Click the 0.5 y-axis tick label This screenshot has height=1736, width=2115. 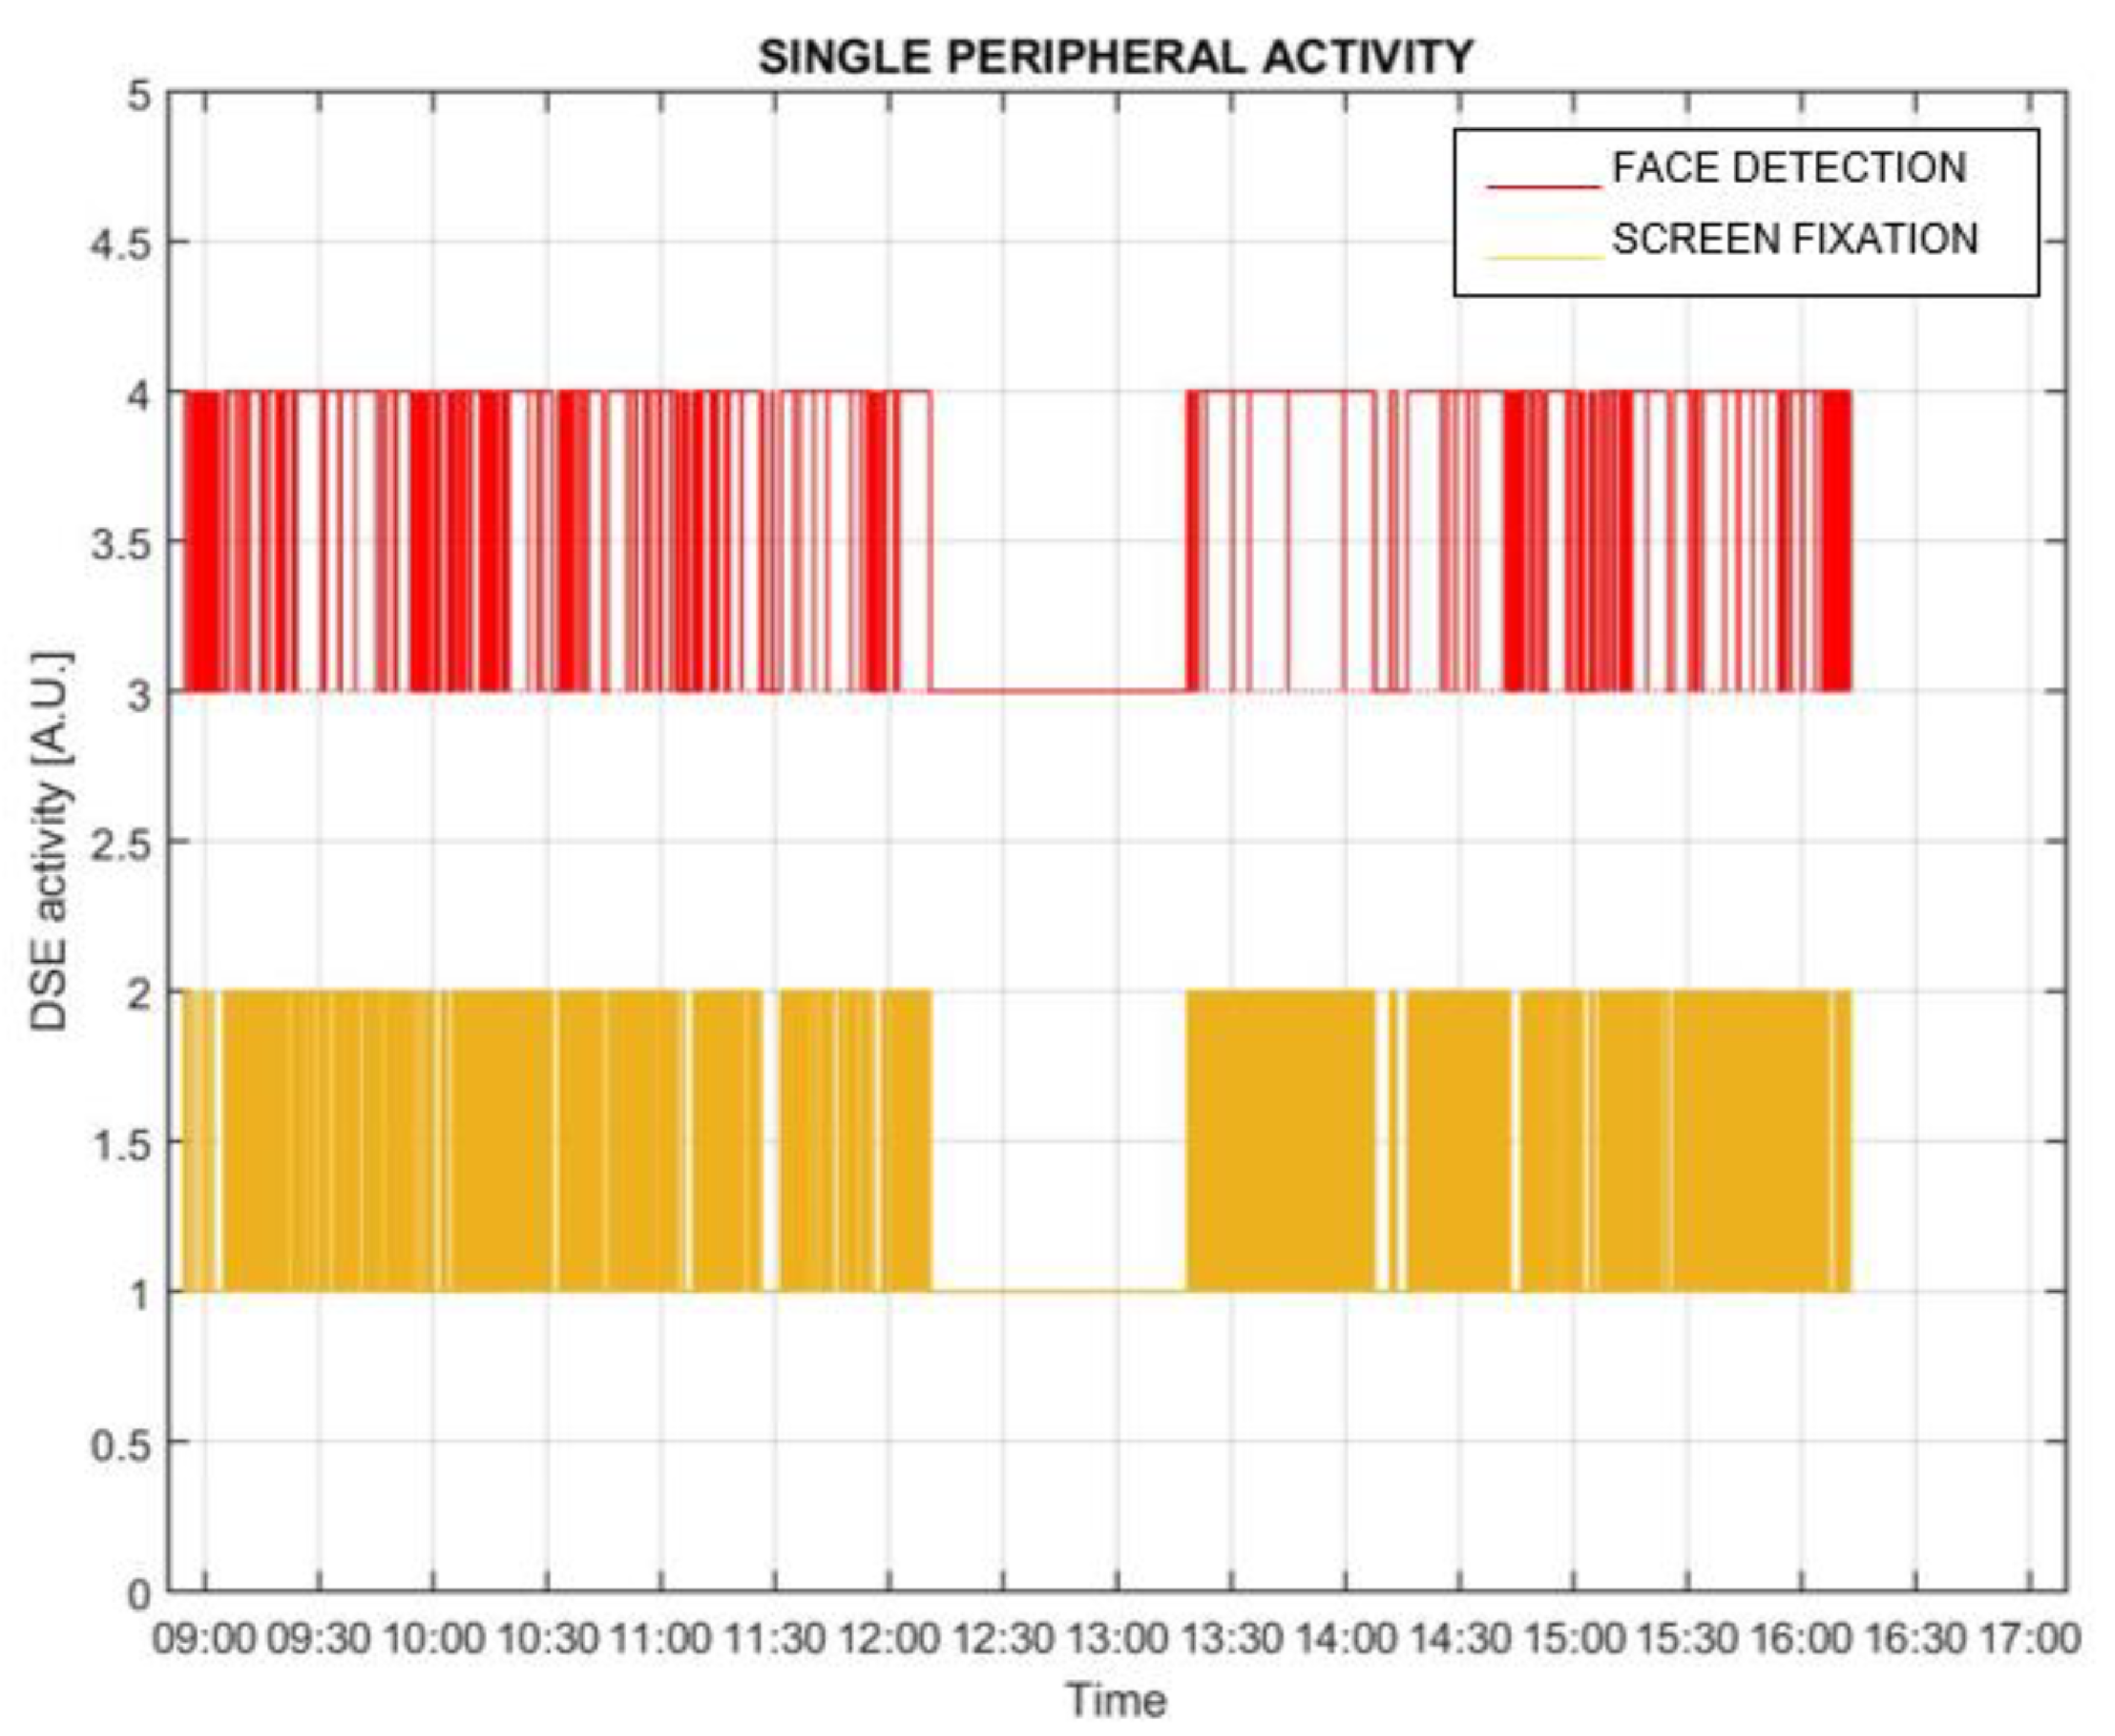[121, 1443]
